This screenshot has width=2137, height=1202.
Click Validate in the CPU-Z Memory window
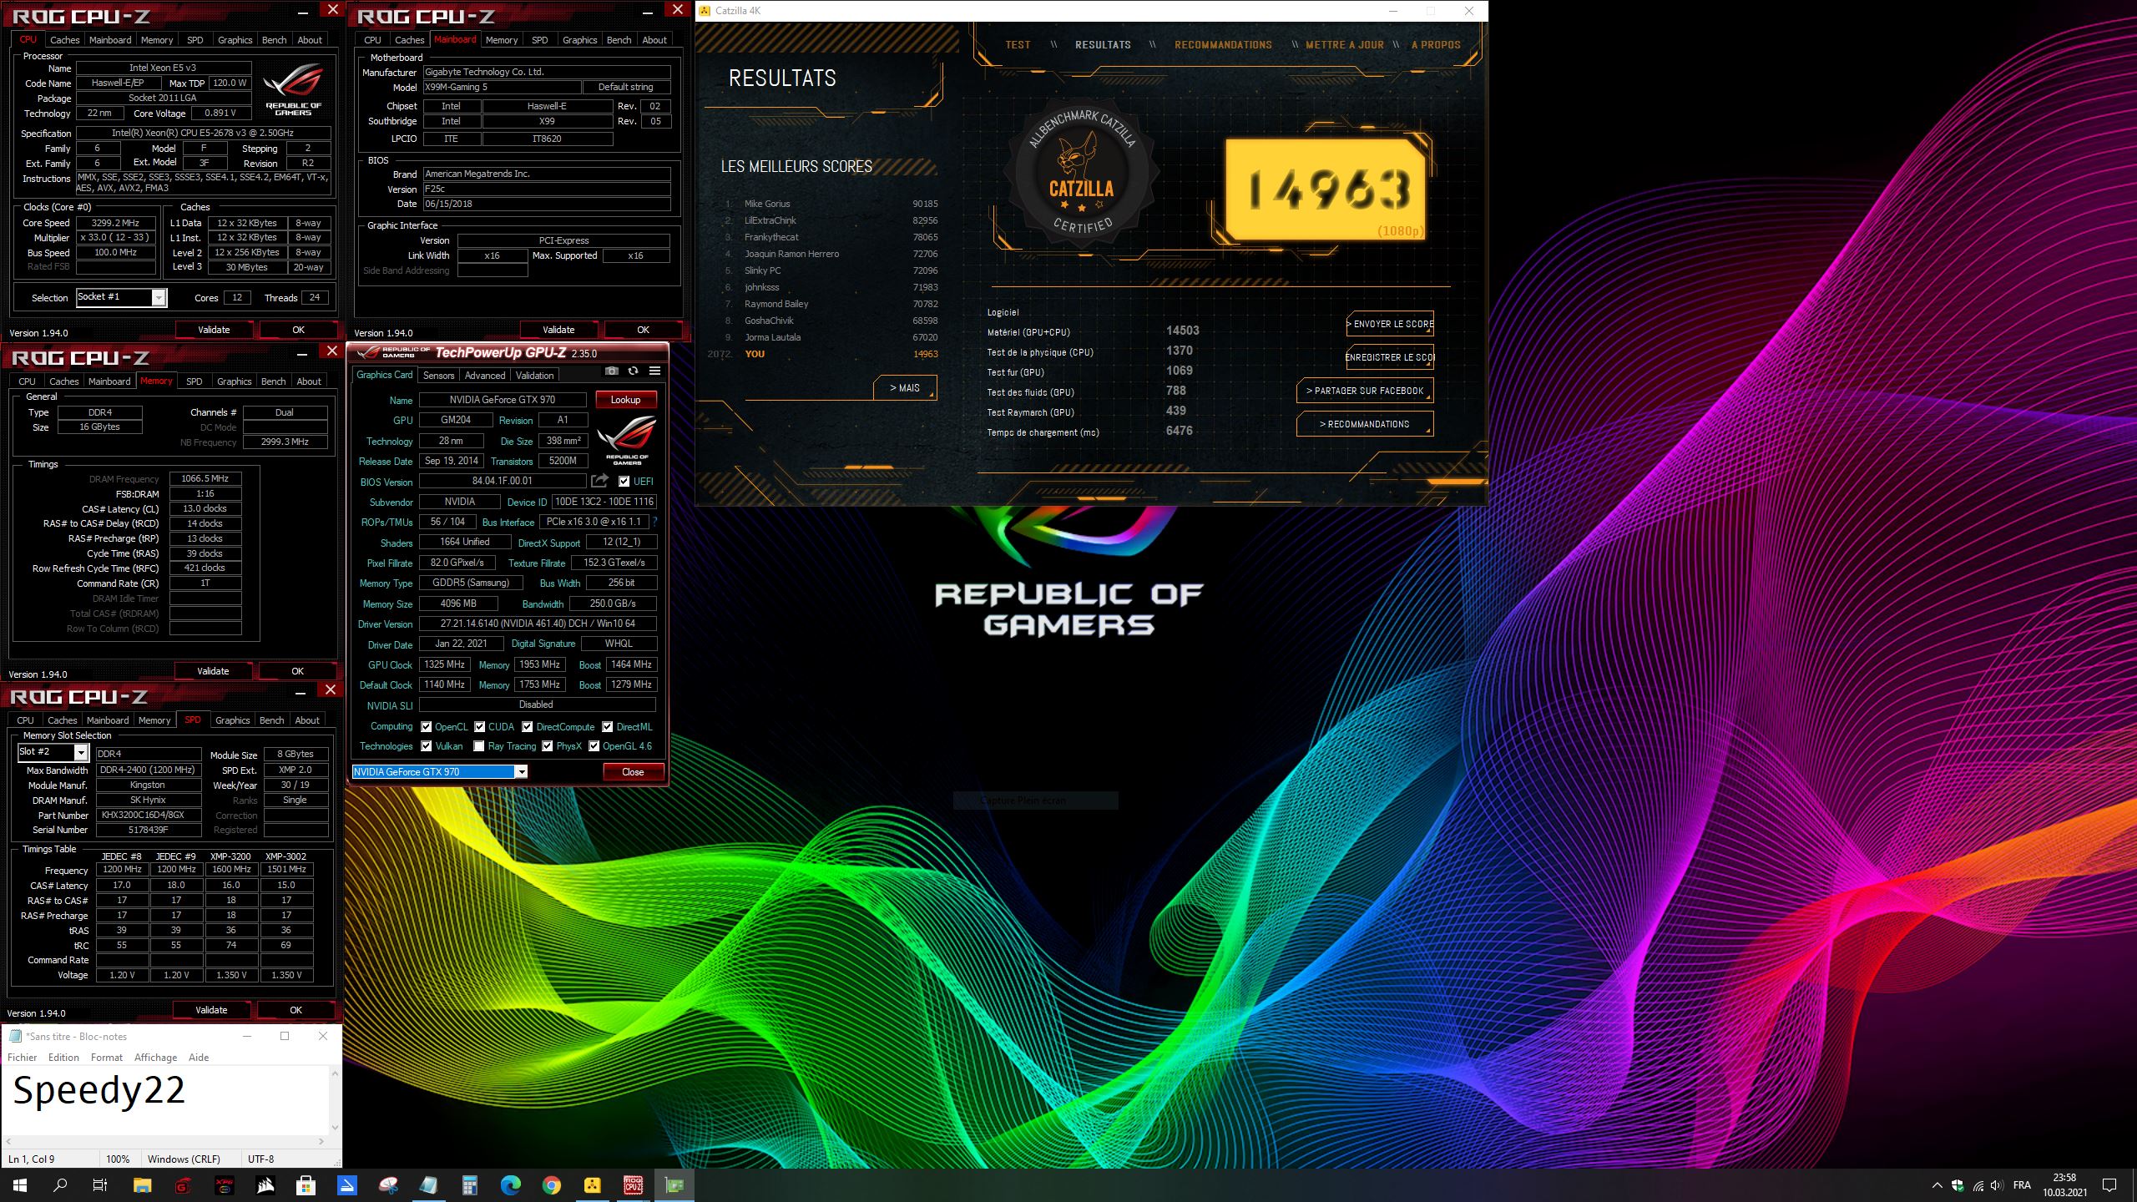(x=213, y=670)
